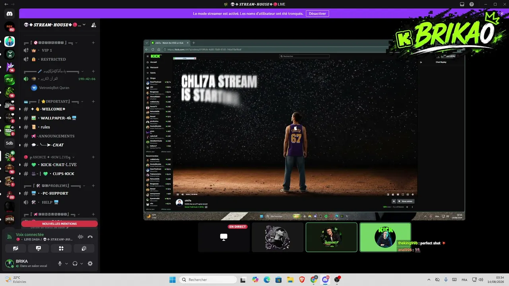This screenshot has width=509, height=286.
Task: Open File Explorer from taskbar
Action: pos(290,280)
